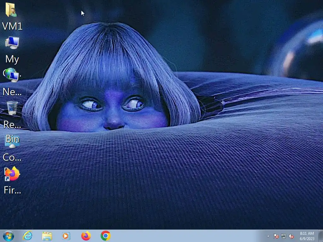
Task: Select the Recycle Bin desktop icon
Action: coord(12,108)
